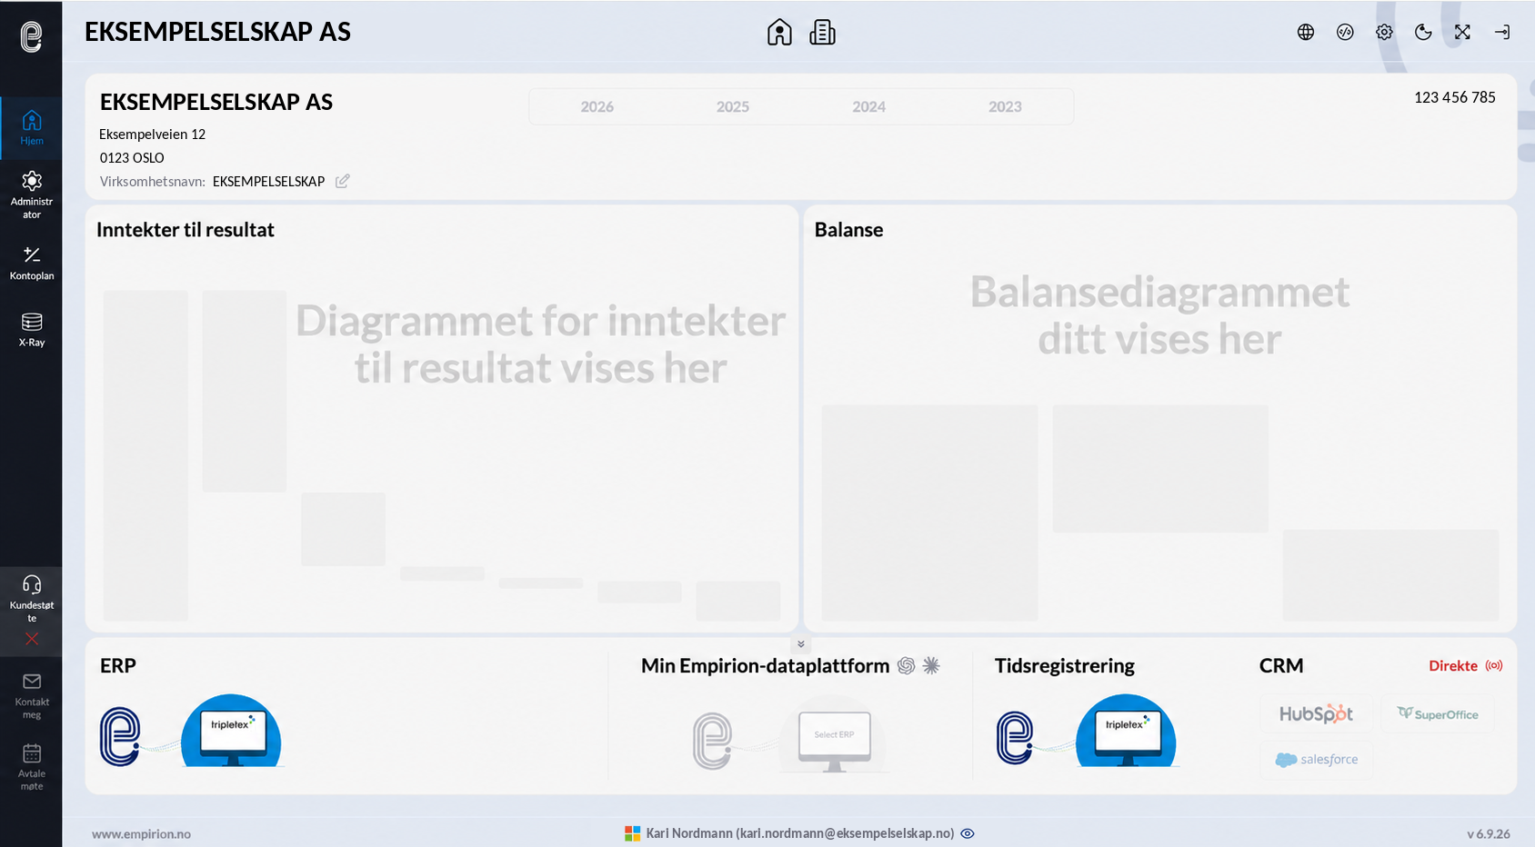This screenshot has height=847, width=1535.
Task: Choose the SuperOffice CRM option
Action: [x=1438, y=714]
